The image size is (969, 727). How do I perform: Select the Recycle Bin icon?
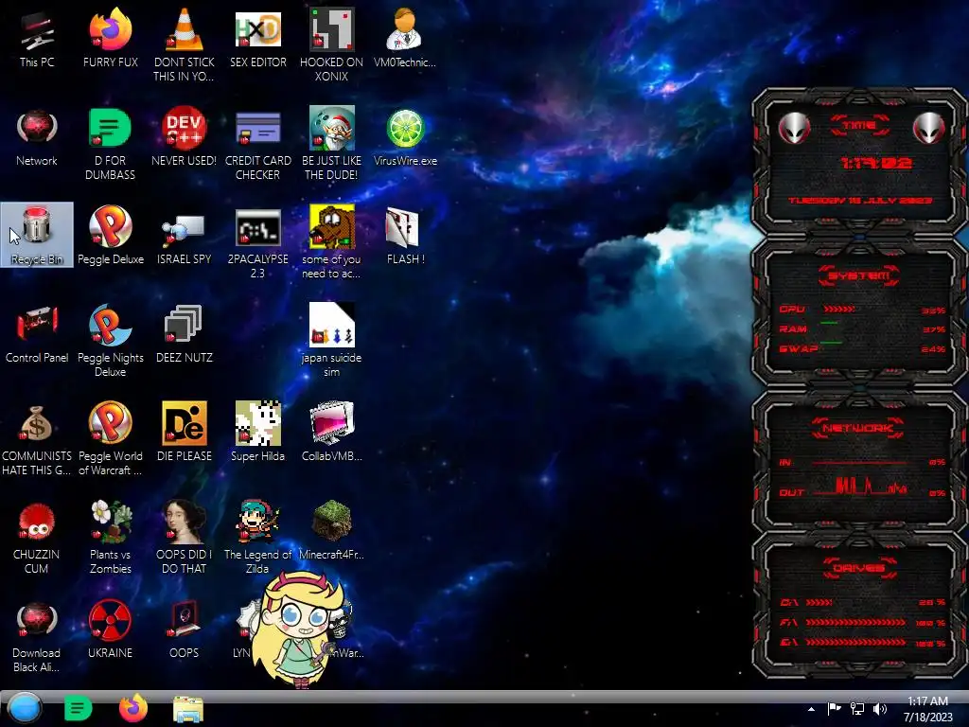click(x=37, y=235)
